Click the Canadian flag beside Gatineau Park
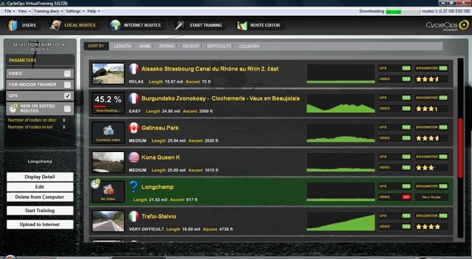The image size is (472, 259). click(134, 128)
